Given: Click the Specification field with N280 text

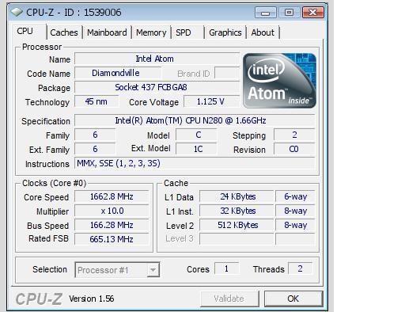Looking at the screenshot, I should 195,120.
